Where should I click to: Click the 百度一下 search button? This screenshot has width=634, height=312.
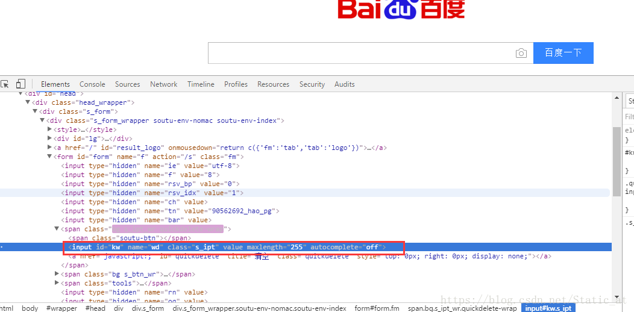(563, 53)
